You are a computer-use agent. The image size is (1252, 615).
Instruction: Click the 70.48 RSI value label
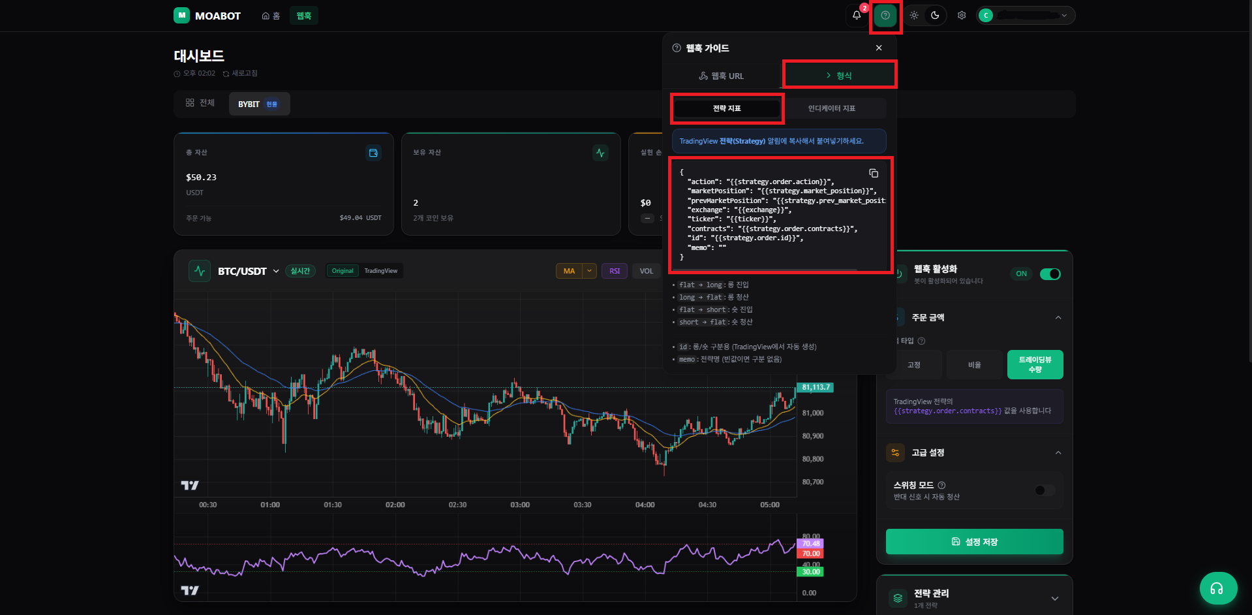[x=810, y=544]
